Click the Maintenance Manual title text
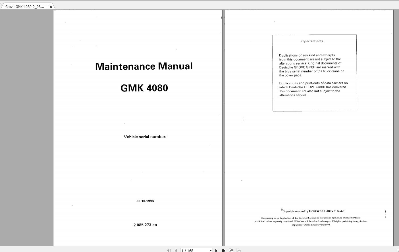This screenshot has width=399, height=252. [144, 66]
